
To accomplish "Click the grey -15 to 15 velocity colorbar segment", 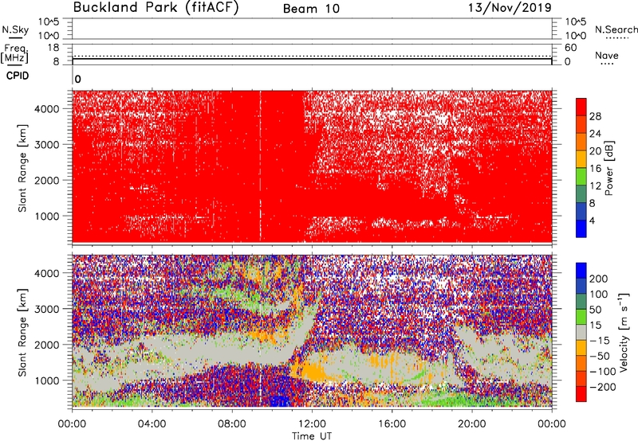I will point(581,332).
